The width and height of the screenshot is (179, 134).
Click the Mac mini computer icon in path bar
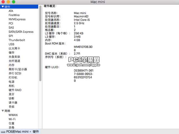point(3,132)
